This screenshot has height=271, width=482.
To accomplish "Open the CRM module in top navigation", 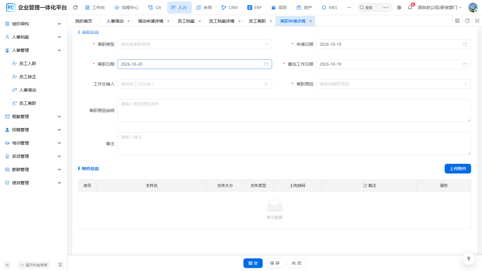I will point(229,8).
